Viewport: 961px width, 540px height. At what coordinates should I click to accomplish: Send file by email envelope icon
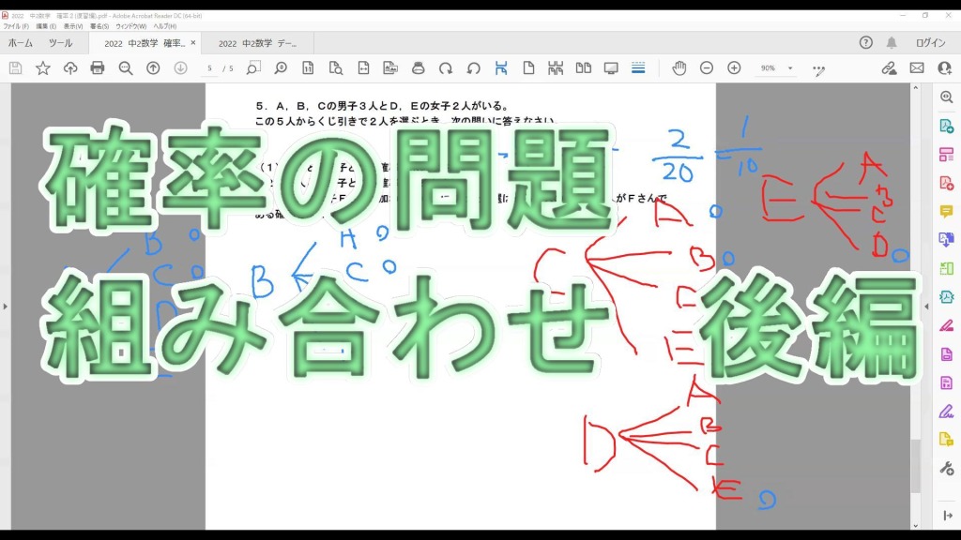917,68
